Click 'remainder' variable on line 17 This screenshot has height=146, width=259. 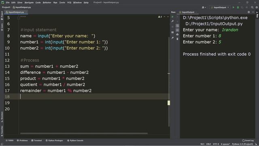tap(31, 91)
